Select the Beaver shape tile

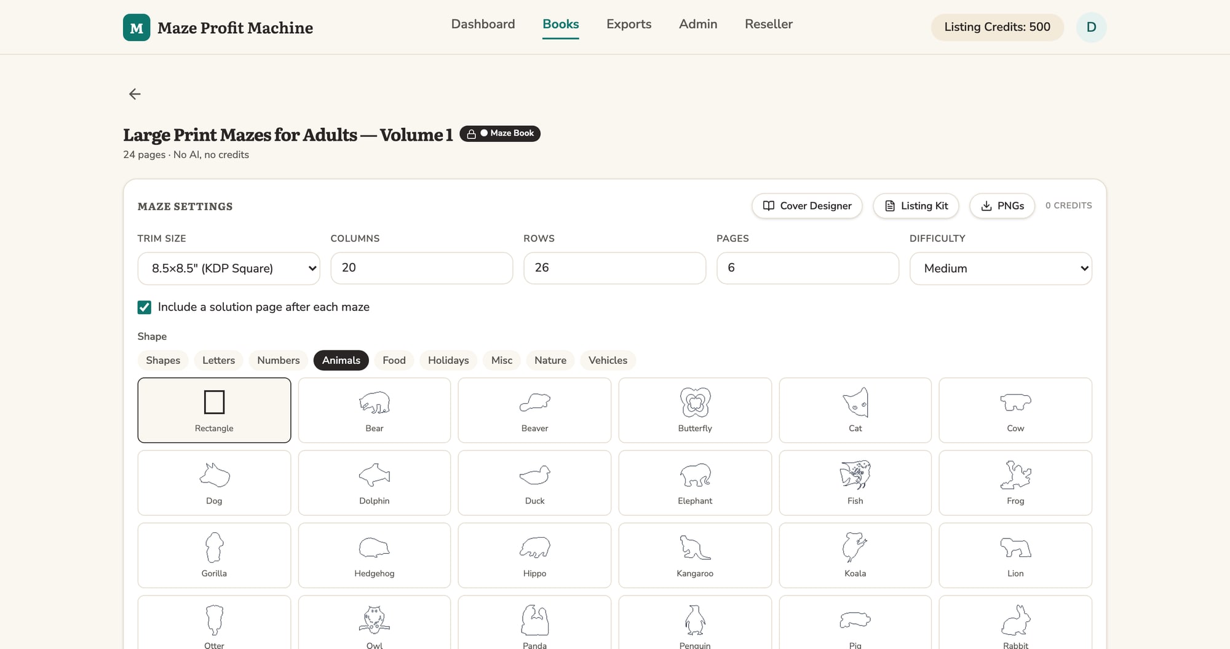point(534,410)
